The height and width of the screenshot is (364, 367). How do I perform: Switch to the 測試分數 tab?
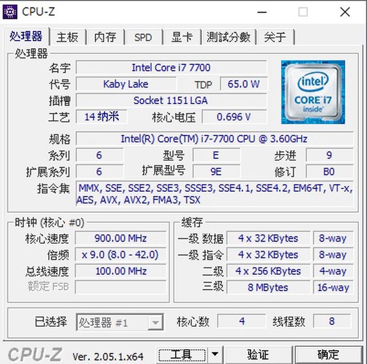pyautogui.click(x=228, y=37)
